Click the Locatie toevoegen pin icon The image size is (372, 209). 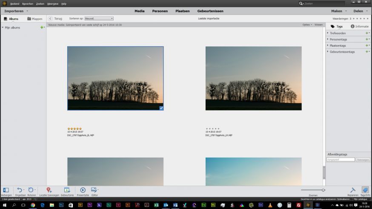click(x=49, y=190)
